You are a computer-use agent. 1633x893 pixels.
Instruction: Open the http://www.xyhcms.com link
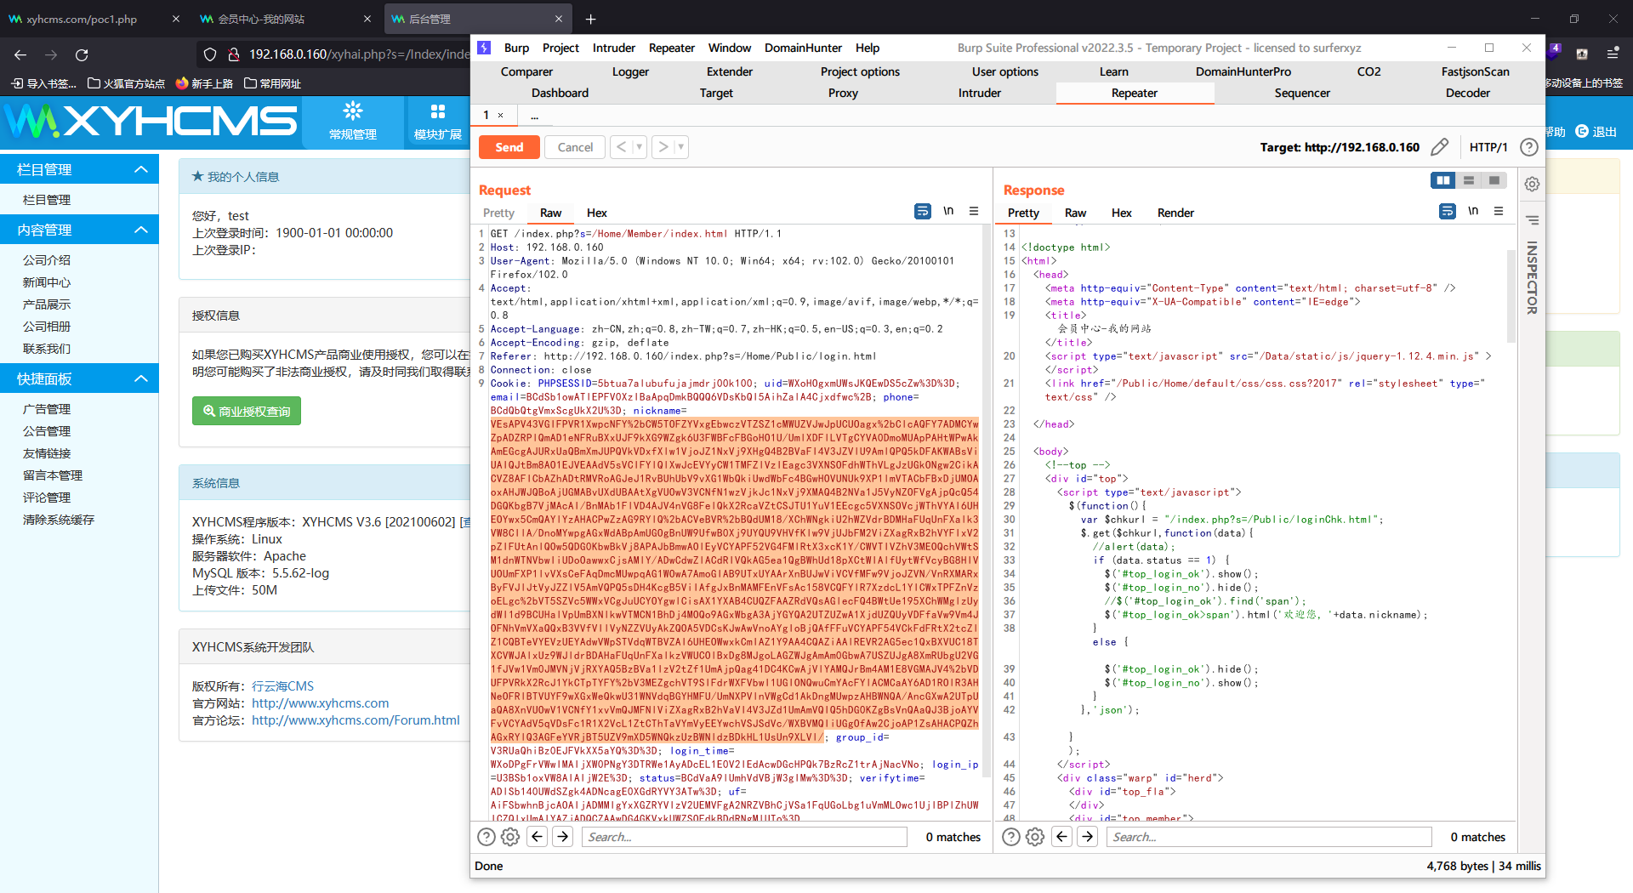321,703
